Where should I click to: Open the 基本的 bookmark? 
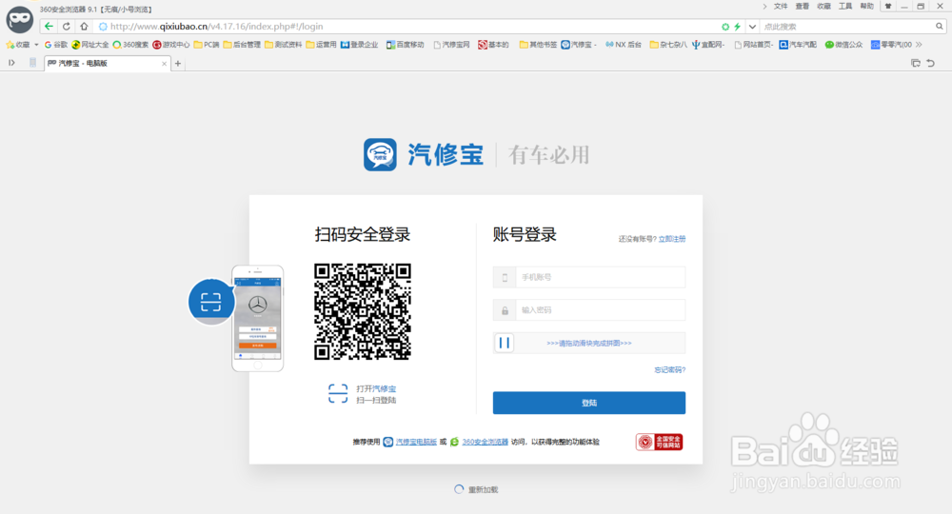[493, 45]
